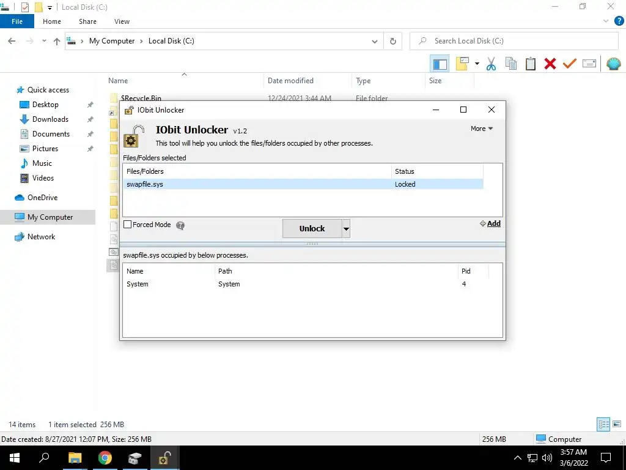Open taskbar search magnifier
This screenshot has height=470, width=626.
click(44, 458)
